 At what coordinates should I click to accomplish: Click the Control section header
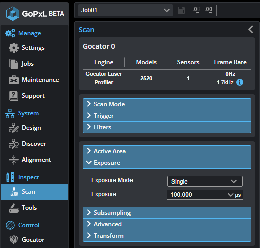(29, 225)
